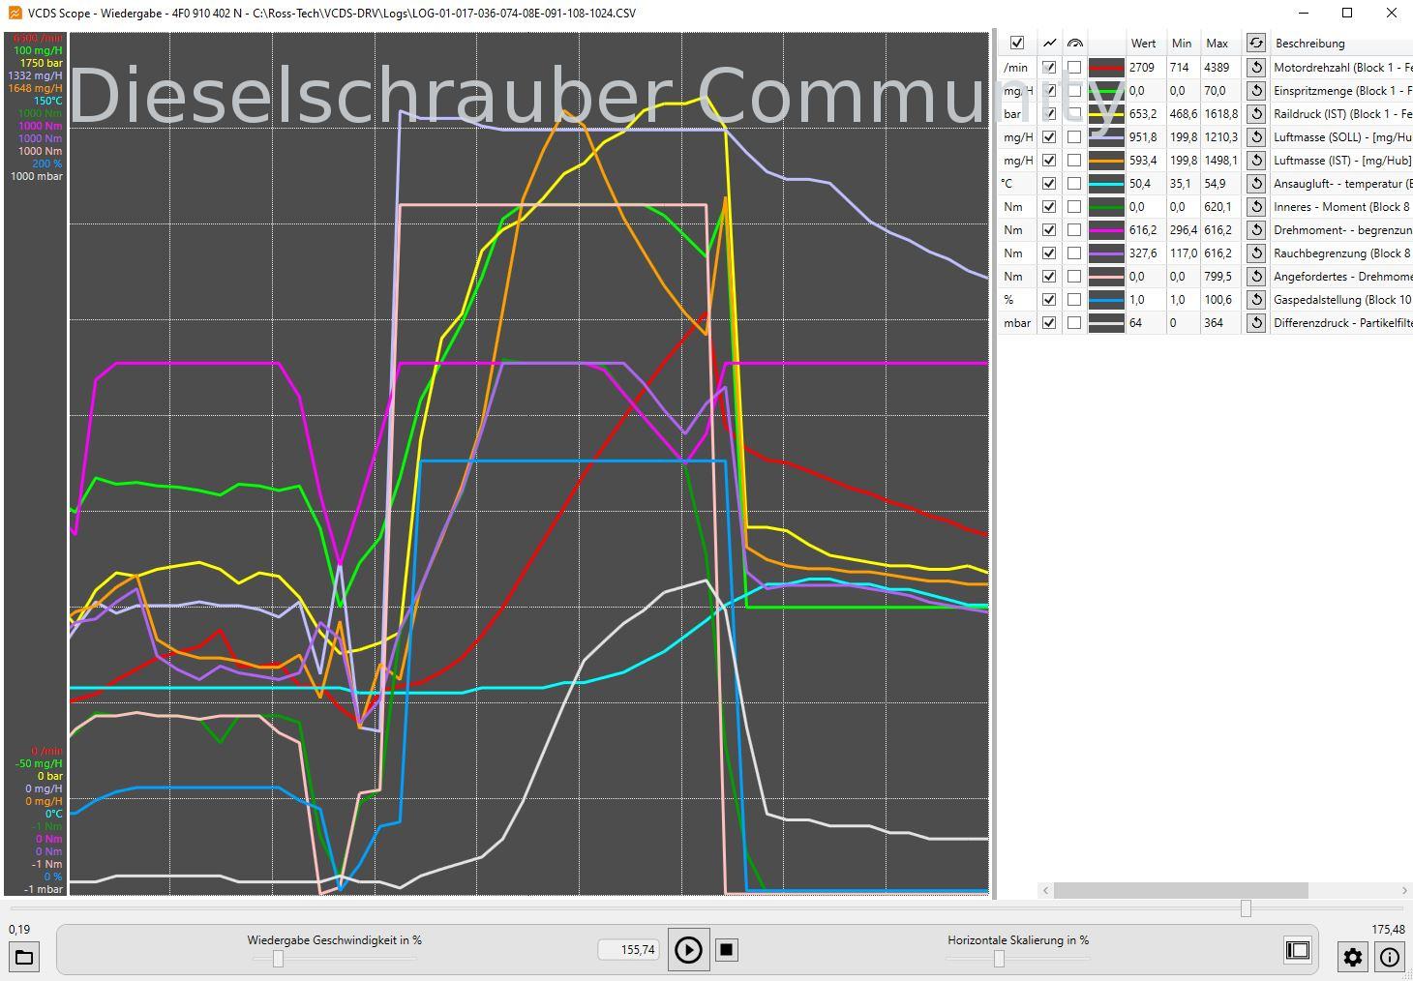
Task: Reset min/max for Rauchbegrenzung row
Action: (x=1255, y=253)
